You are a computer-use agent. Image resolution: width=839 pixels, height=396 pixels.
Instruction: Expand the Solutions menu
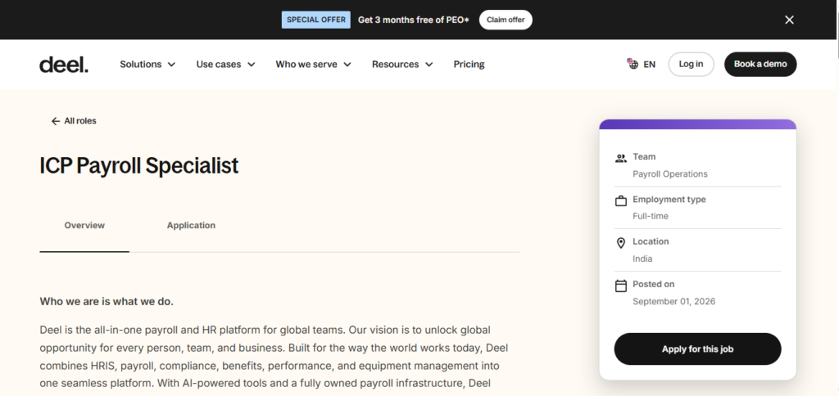(147, 64)
